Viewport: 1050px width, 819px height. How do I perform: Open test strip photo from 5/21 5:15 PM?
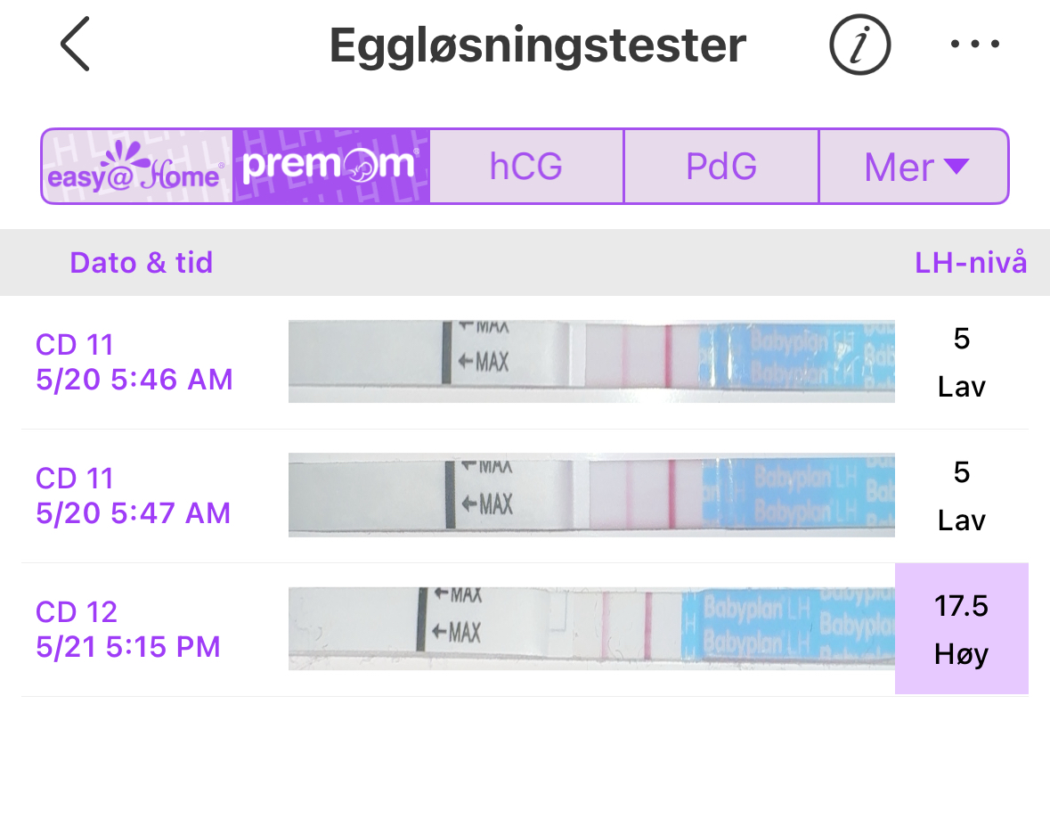(x=591, y=628)
